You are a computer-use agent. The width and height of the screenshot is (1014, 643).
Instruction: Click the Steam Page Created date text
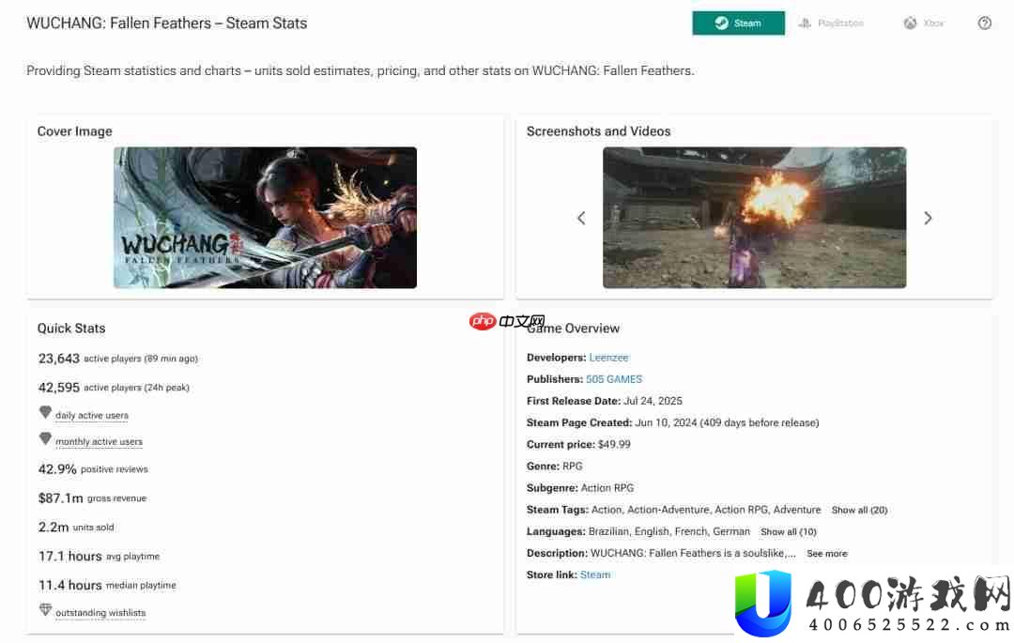[672, 422]
